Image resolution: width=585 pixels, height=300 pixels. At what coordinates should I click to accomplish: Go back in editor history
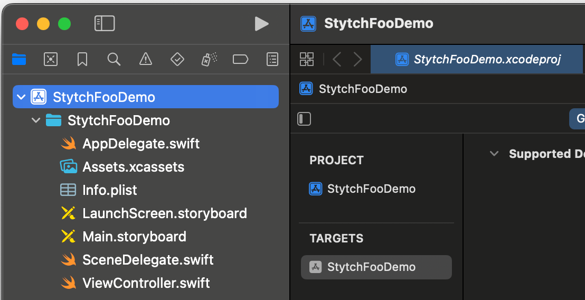pyautogui.click(x=336, y=59)
